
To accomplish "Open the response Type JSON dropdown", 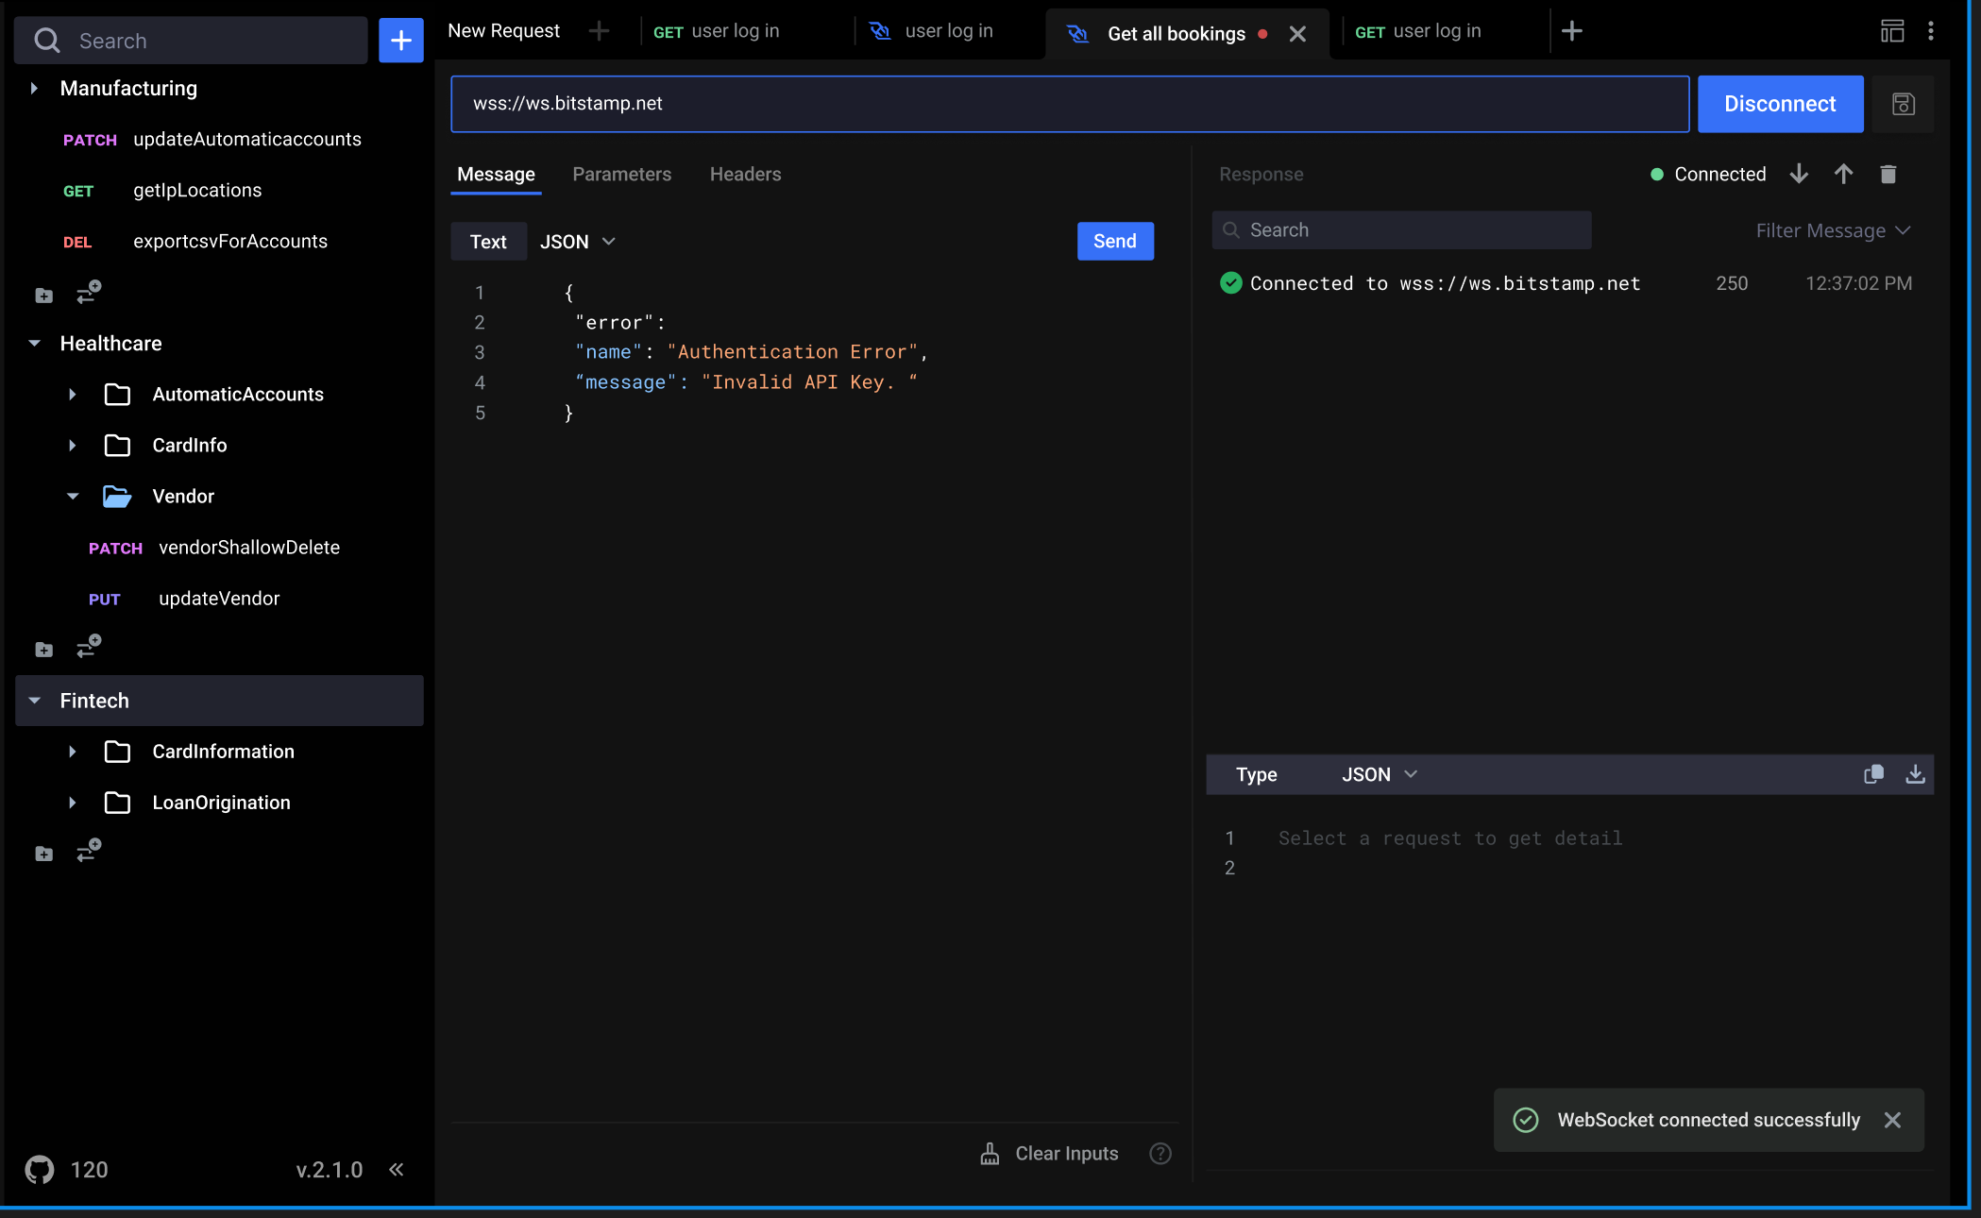I will pyautogui.click(x=1380, y=774).
